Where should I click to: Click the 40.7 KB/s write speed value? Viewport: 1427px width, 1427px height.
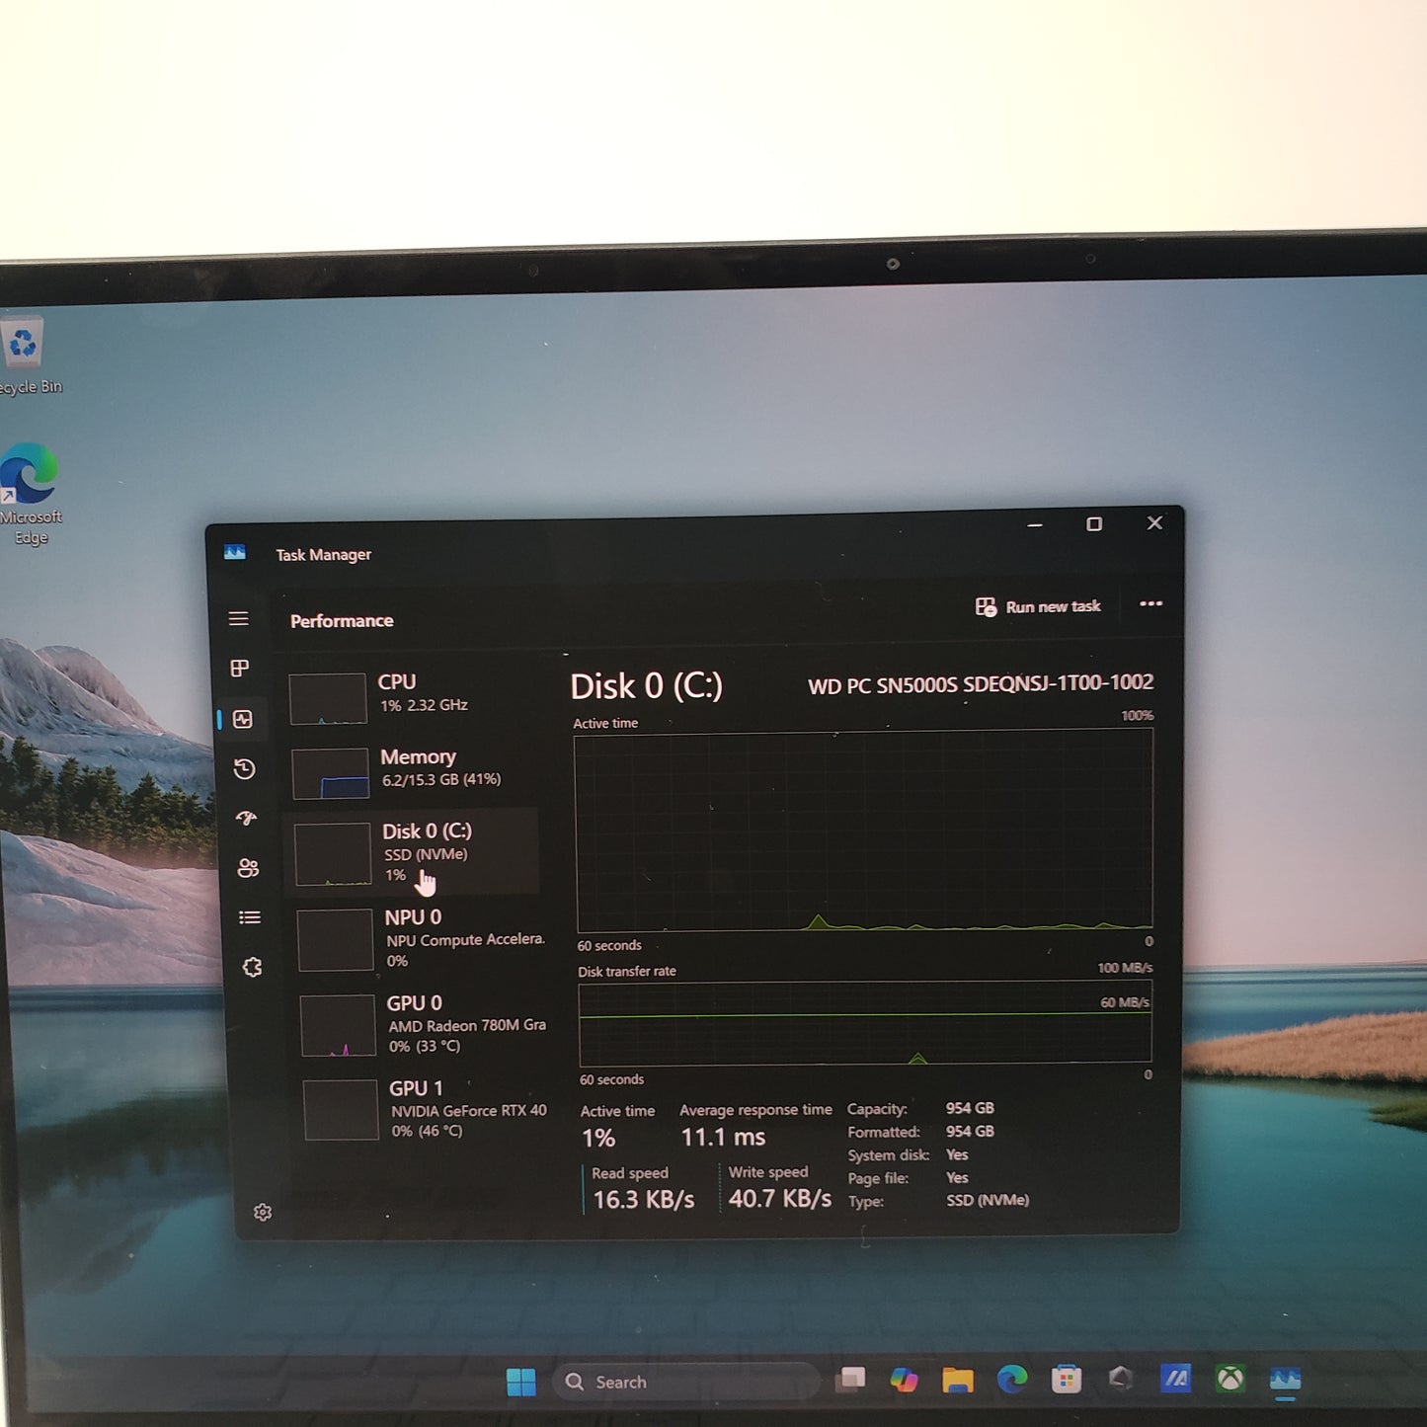[x=780, y=1199]
